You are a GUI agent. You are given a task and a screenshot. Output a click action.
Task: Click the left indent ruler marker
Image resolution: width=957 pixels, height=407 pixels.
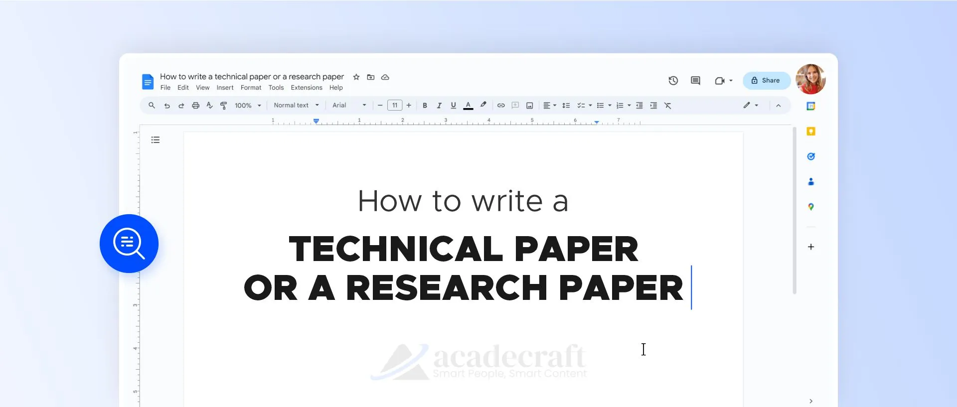[x=316, y=121]
